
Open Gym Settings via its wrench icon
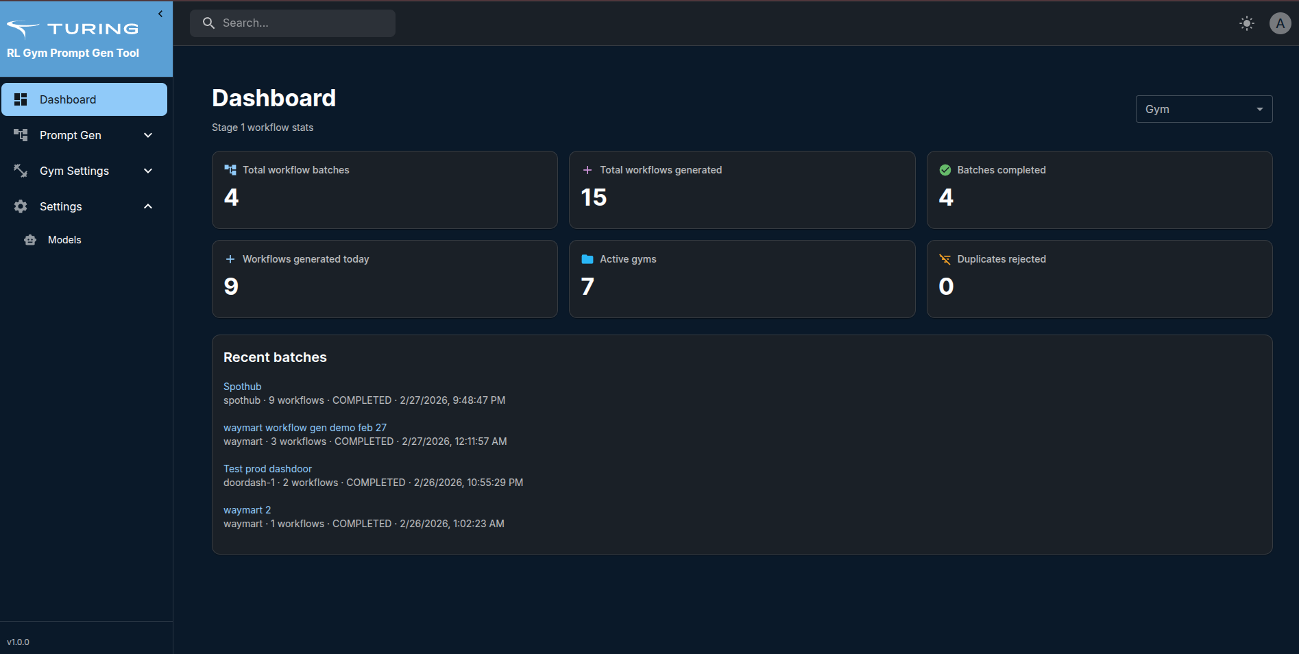(21, 171)
